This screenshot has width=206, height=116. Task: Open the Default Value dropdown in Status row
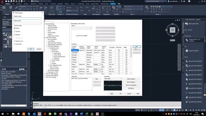coord(100,64)
